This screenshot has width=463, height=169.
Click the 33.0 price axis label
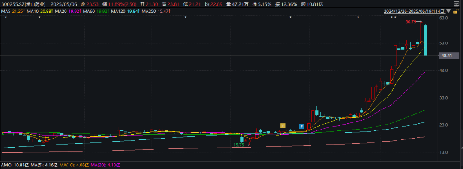coord(444,98)
